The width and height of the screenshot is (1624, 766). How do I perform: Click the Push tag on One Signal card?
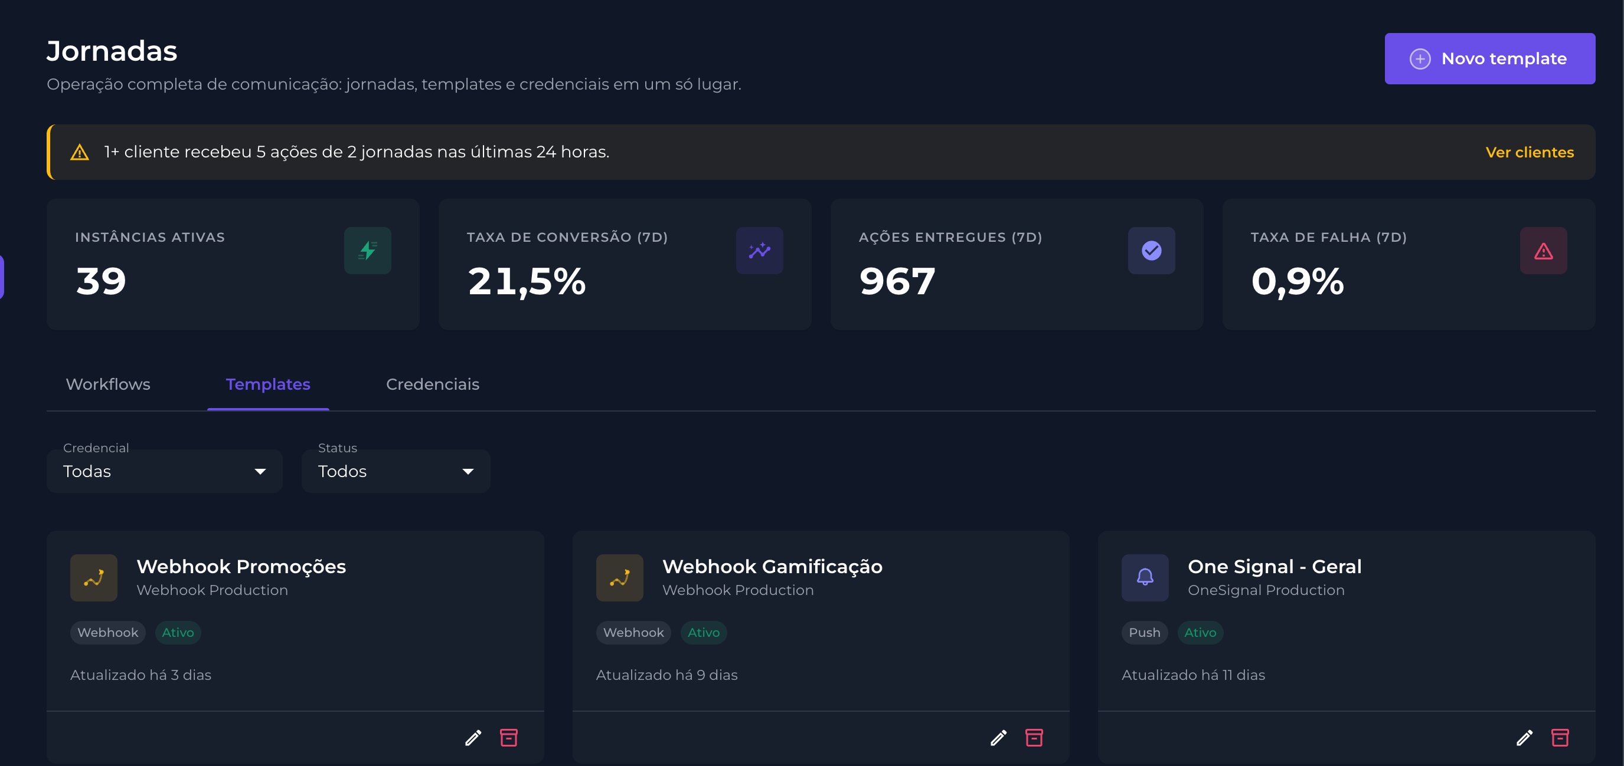(x=1143, y=633)
